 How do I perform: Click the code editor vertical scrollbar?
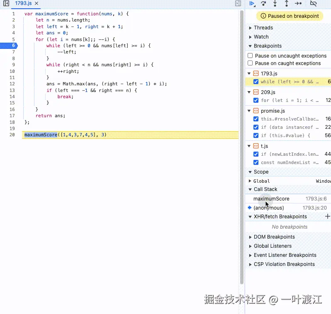tap(242, 147)
